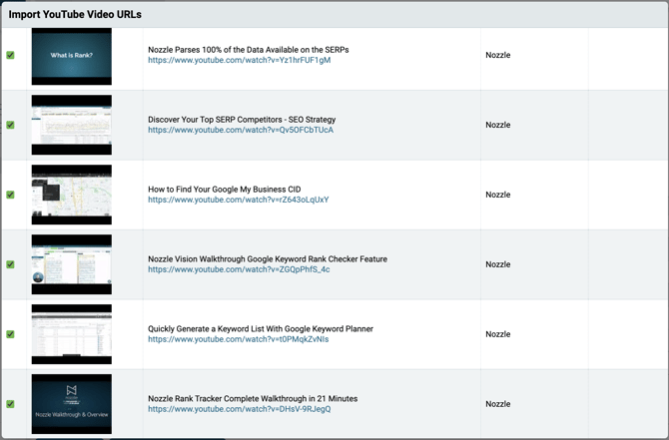Deselect the Quickly Generate a Keyword List checkbox
This screenshot has width=669, height=440.
[10, 334]
